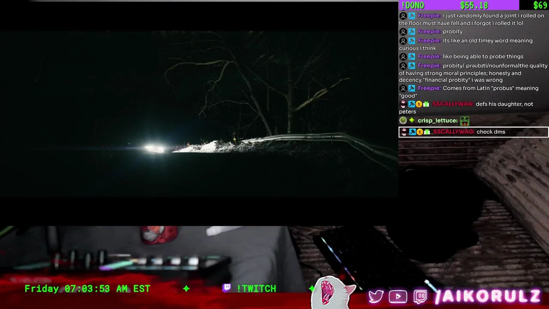Click the SSCALLYWAG username on the "check dms" message
This screenshot has width=549, height=309.
453,132
